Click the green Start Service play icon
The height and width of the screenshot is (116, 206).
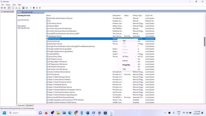point(31,8)
